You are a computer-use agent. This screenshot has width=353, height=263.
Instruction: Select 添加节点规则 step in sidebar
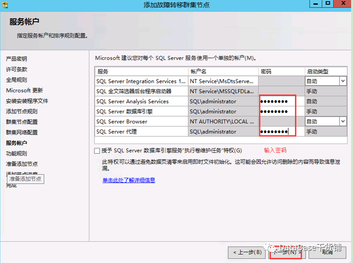[x=22, y=112]
